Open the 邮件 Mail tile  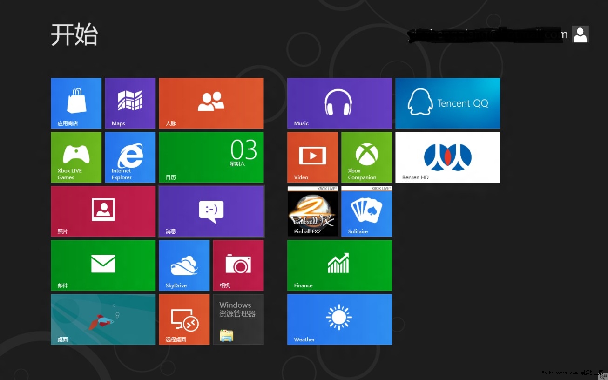tap(103, 265)
